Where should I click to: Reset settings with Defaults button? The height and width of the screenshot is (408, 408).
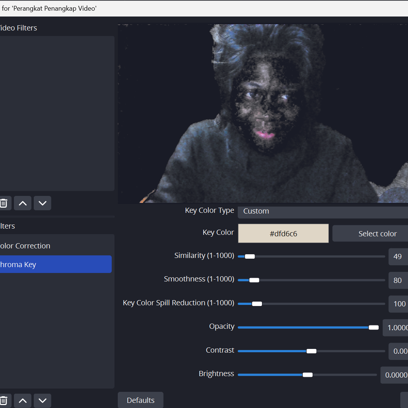(x=141, y=400)
